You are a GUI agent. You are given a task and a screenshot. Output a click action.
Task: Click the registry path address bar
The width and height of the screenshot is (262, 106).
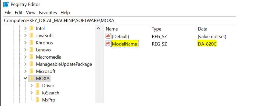point(120,20)
